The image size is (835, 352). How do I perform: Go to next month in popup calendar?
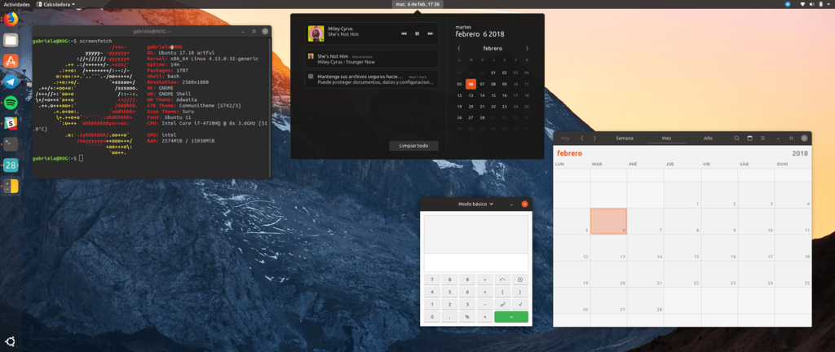(x=527, y=48)
